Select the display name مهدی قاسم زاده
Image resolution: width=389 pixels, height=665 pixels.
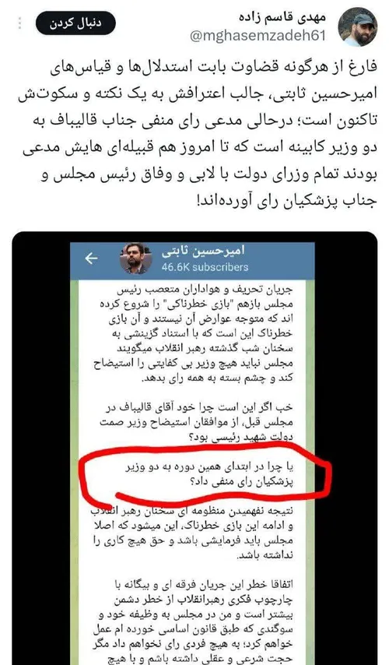[282, 18]
